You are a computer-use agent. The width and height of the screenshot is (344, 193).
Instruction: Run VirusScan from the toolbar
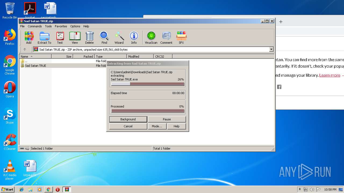(151, 38)
